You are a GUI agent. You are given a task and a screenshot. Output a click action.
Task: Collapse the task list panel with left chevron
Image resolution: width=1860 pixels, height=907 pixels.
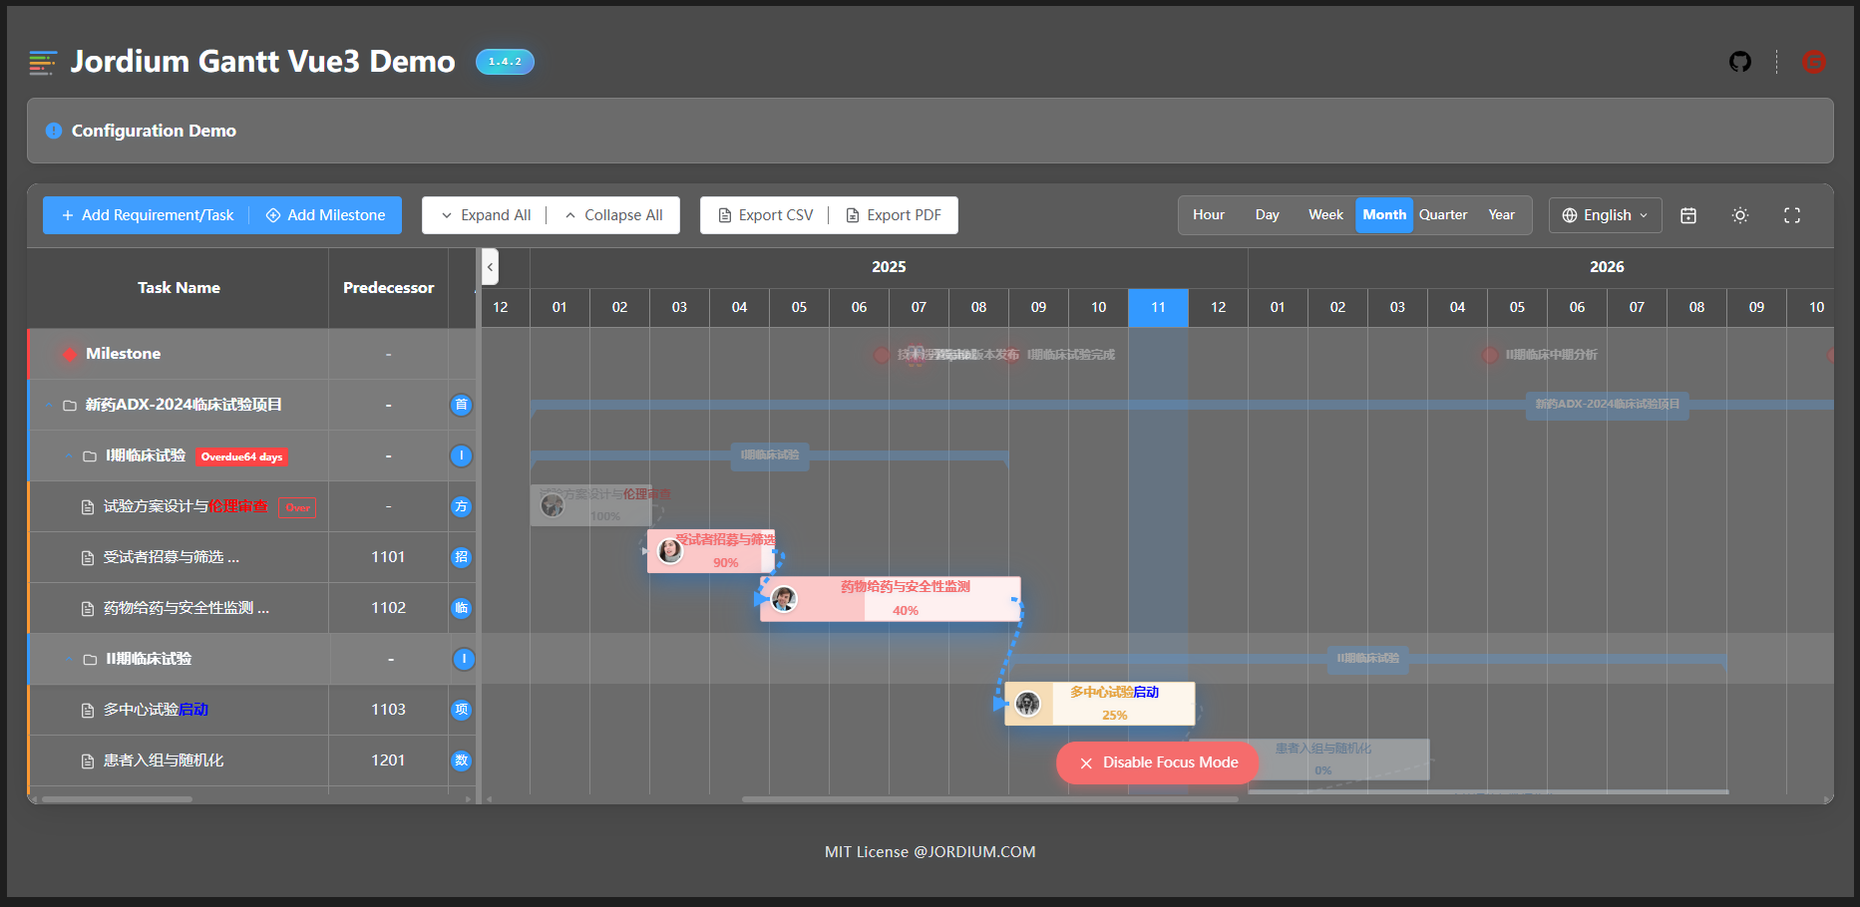(490, 267)
